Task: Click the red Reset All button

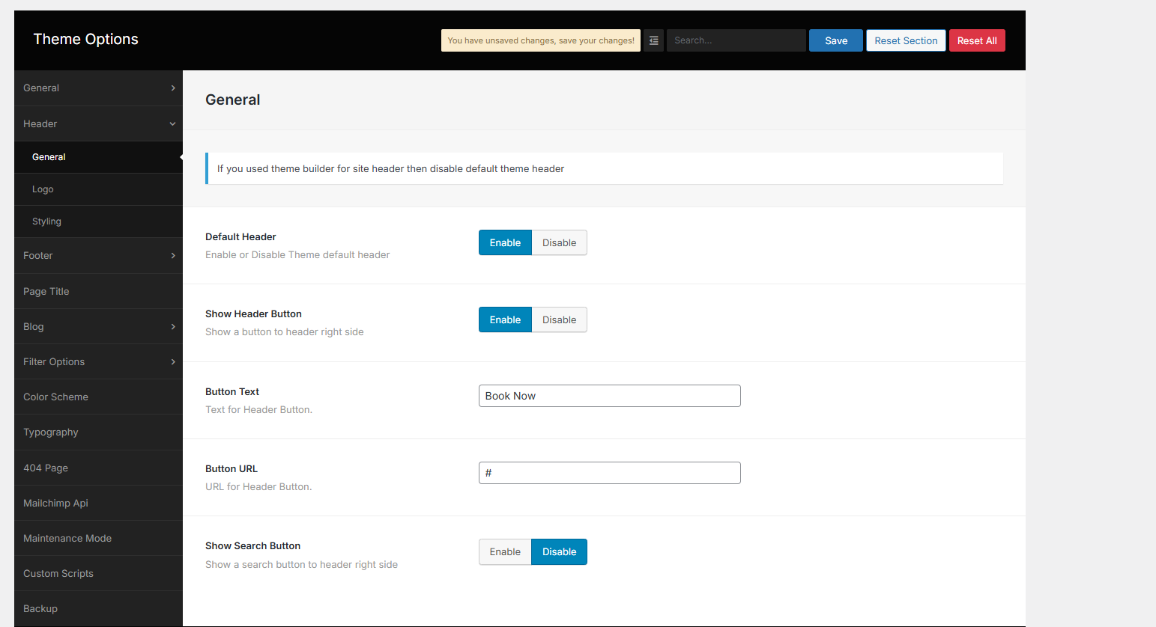Action: 976,40
